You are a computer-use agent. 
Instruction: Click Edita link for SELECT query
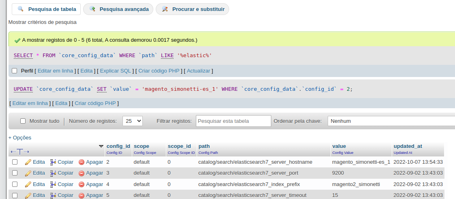click(x=86, y=71)
